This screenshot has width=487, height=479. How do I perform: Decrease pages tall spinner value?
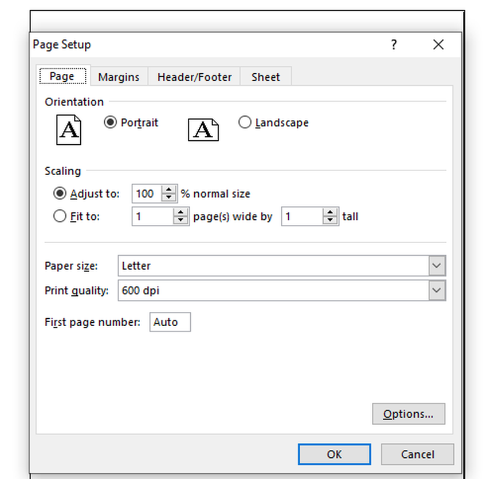pos(330,220)
